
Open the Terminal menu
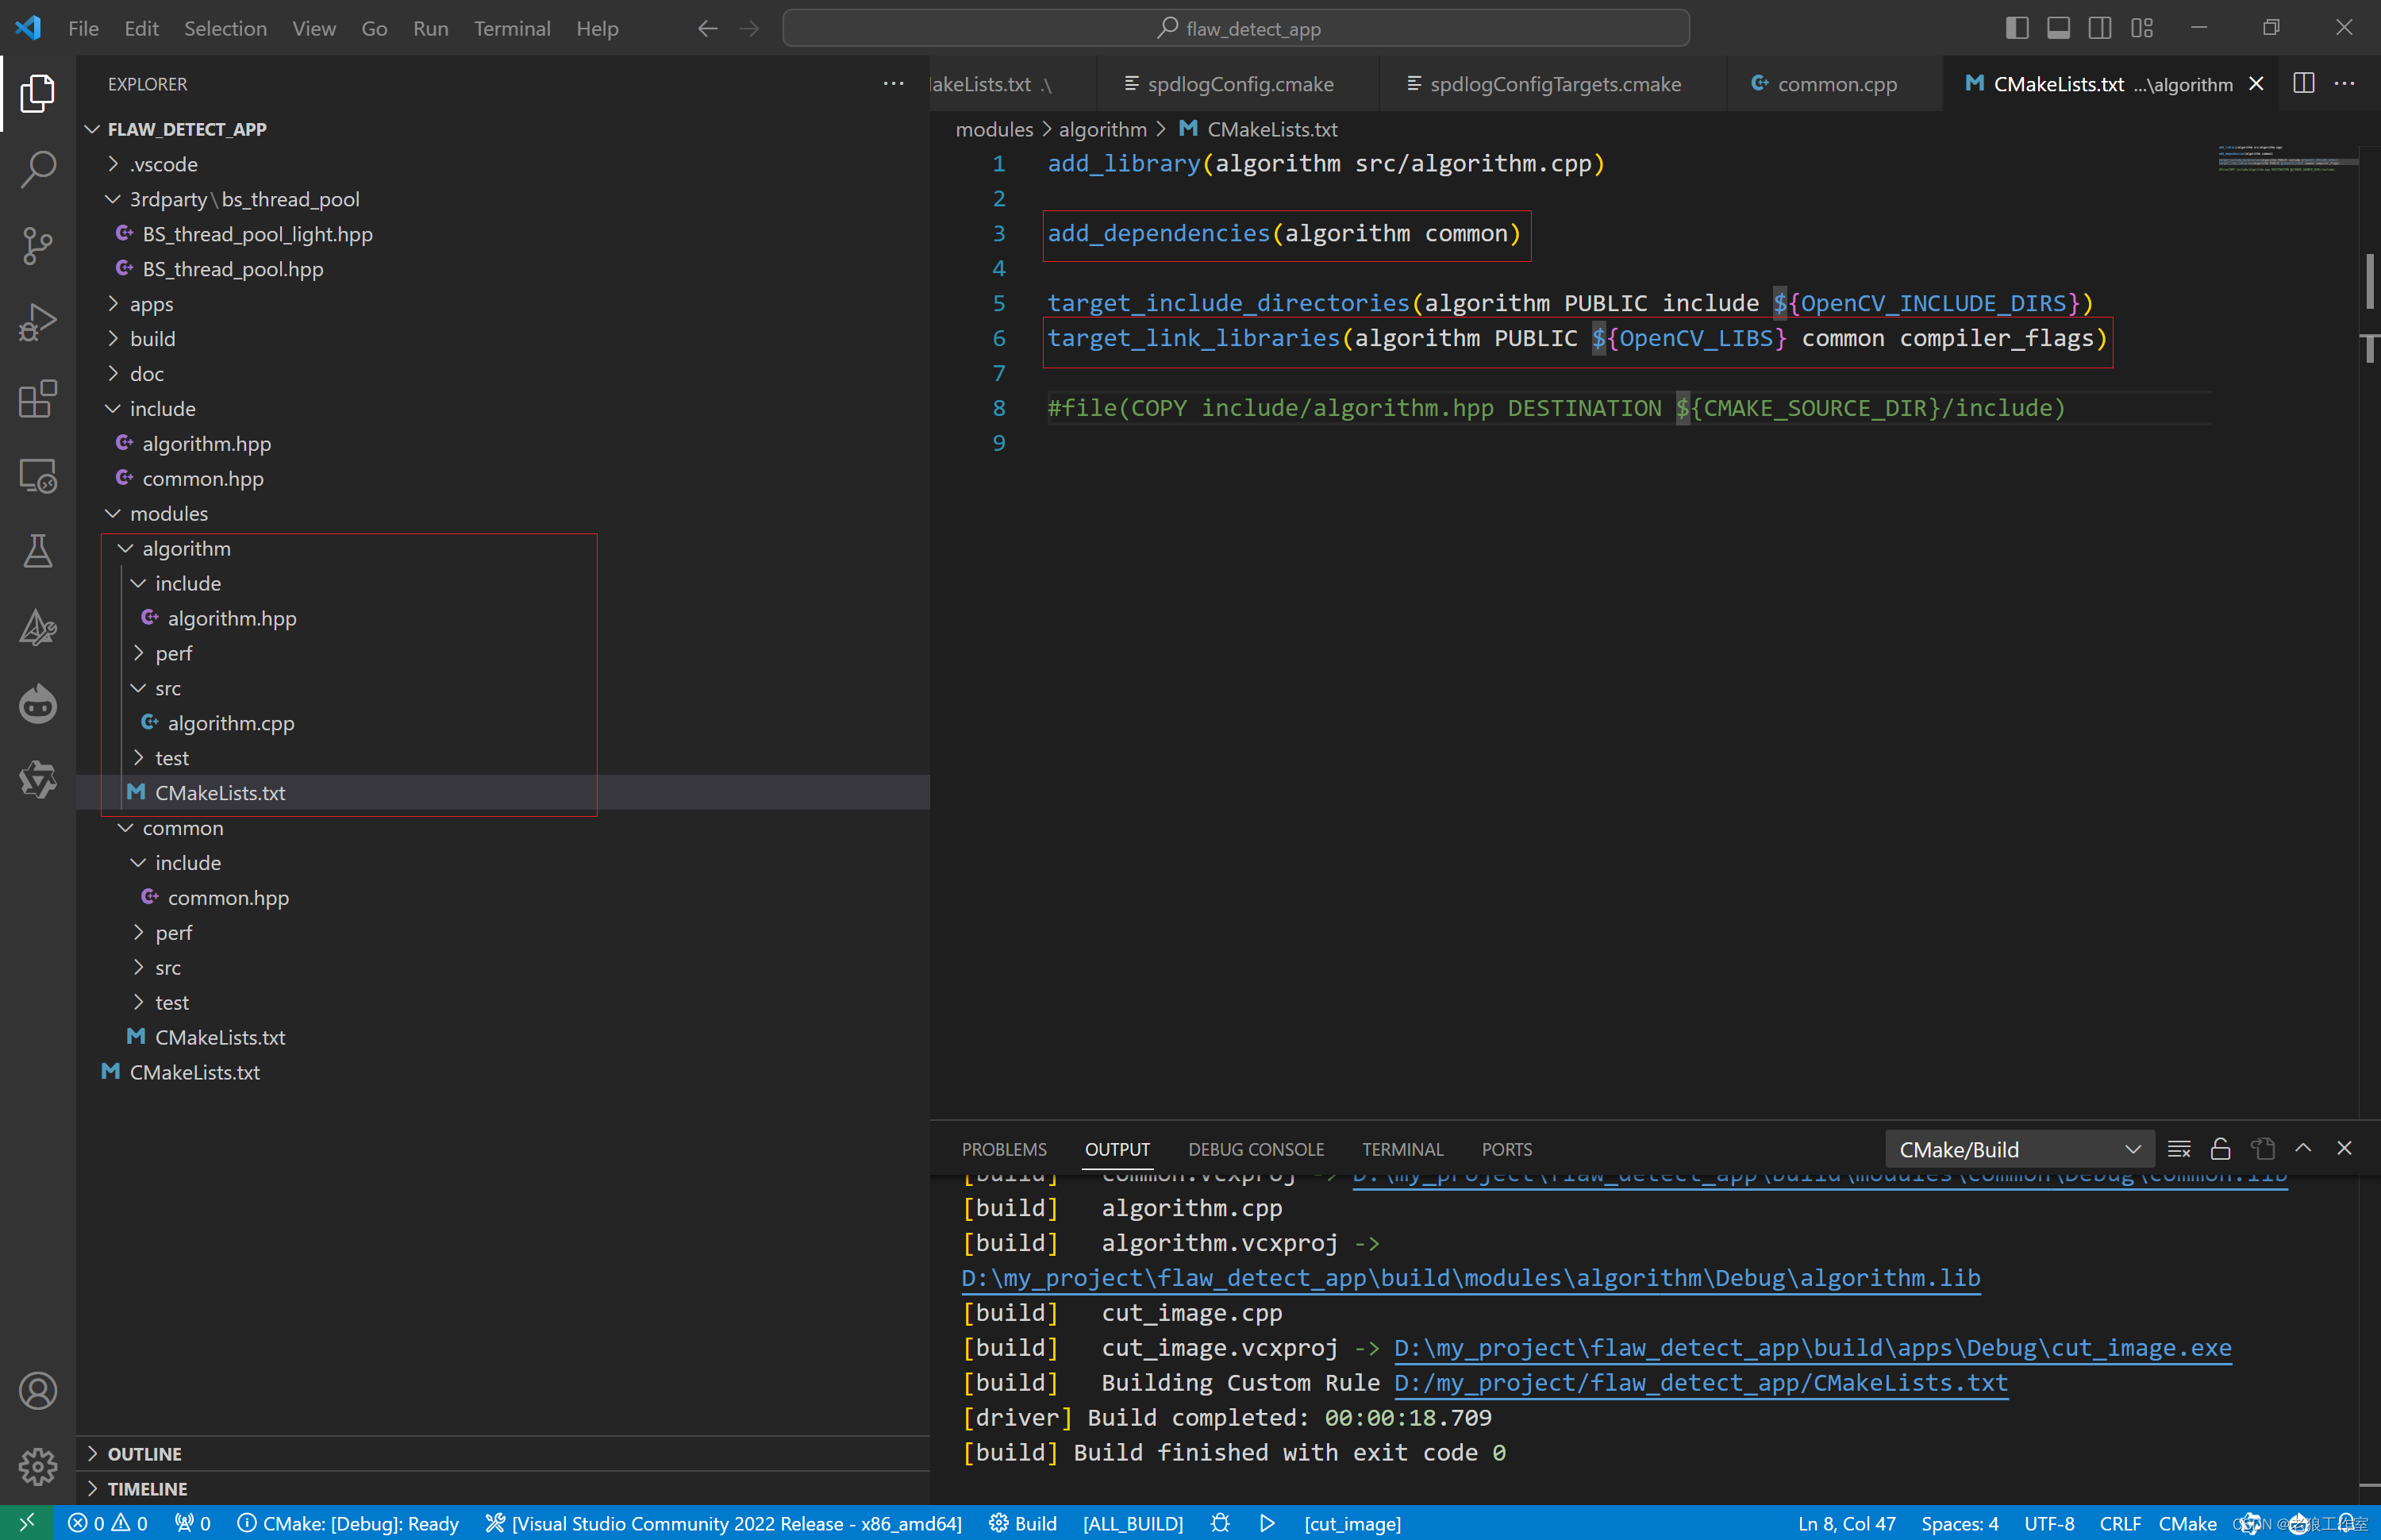(x=511, y=28)
